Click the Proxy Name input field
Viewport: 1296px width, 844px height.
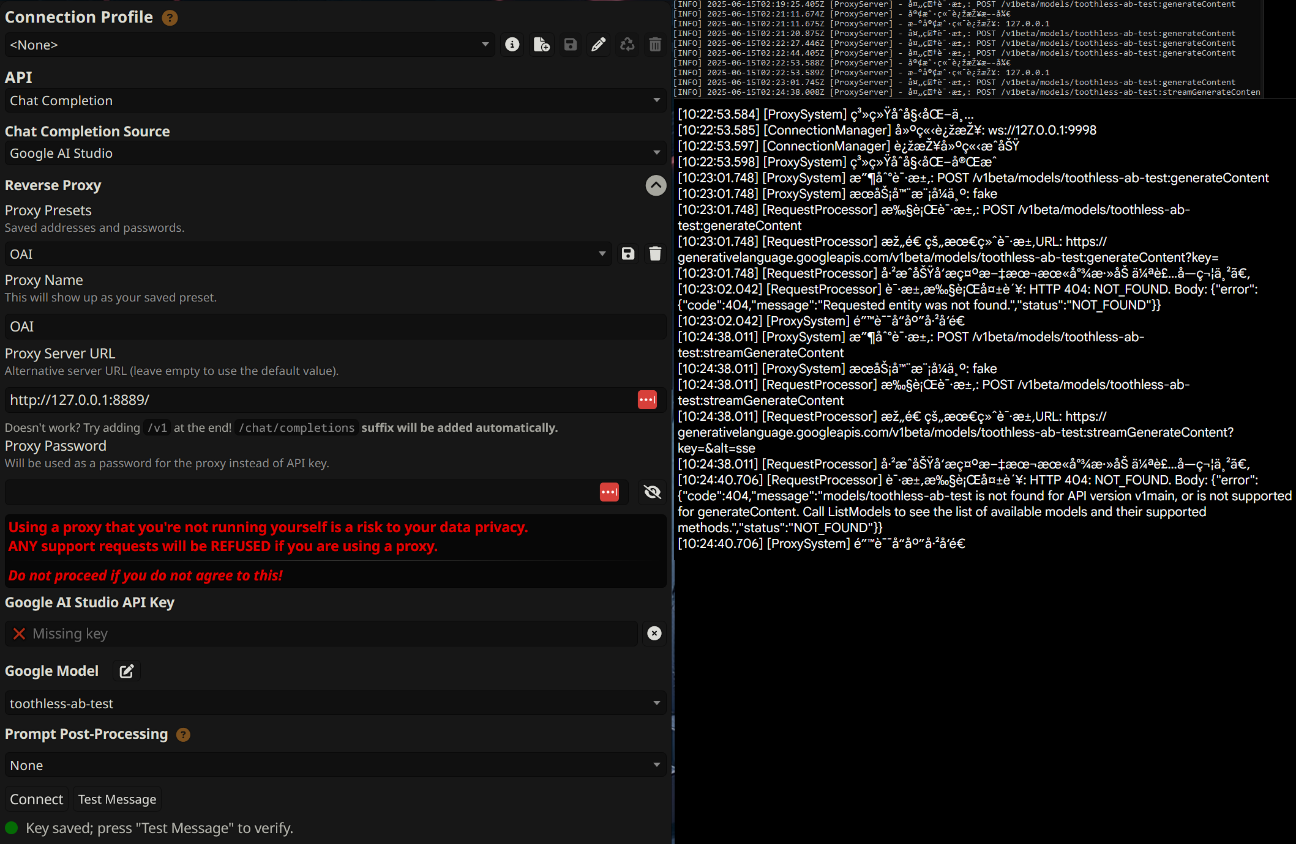click(335, 327)
